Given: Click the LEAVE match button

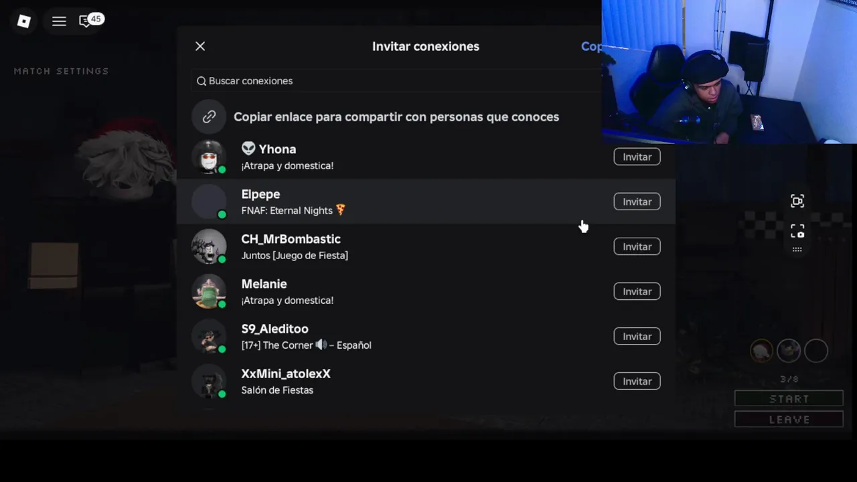Looking at the screenshot, I should point(789,419).
